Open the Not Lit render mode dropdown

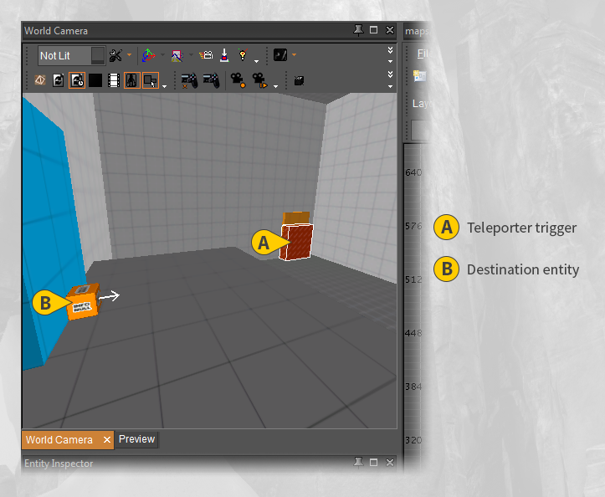click(71, 55)
